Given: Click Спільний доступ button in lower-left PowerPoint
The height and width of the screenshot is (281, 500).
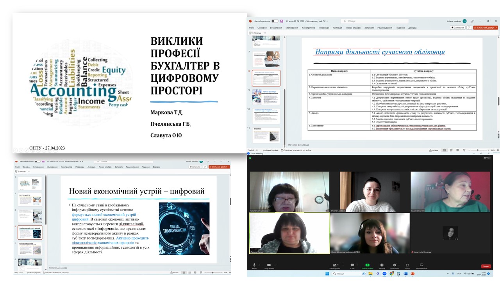Looking at the screenshot, I should click(219, 167).
